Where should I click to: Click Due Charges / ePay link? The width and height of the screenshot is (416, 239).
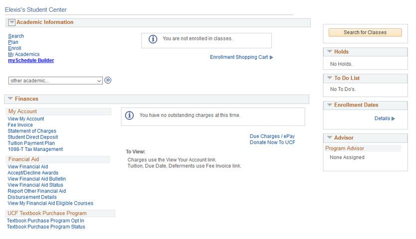(272, 136)
